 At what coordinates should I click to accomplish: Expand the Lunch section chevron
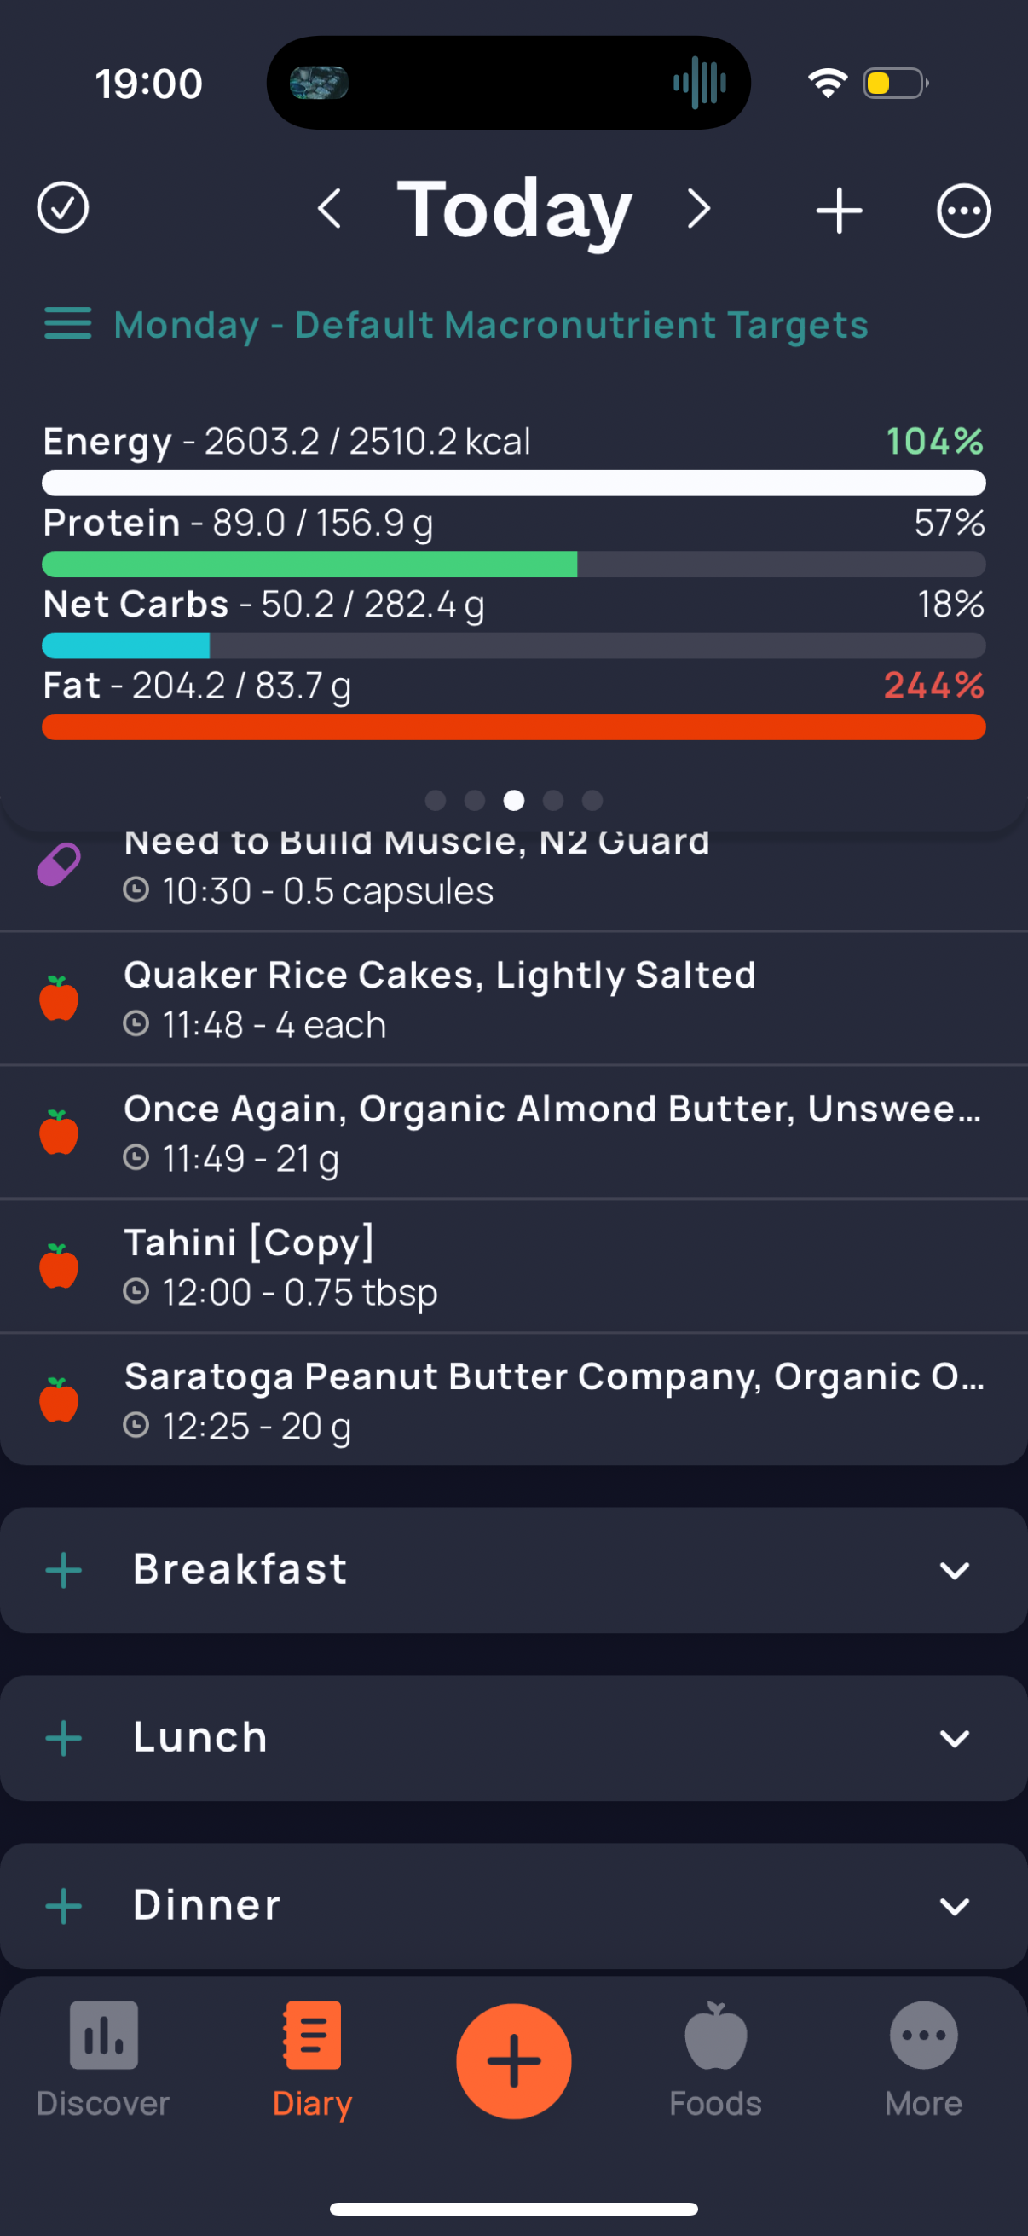954,1739
